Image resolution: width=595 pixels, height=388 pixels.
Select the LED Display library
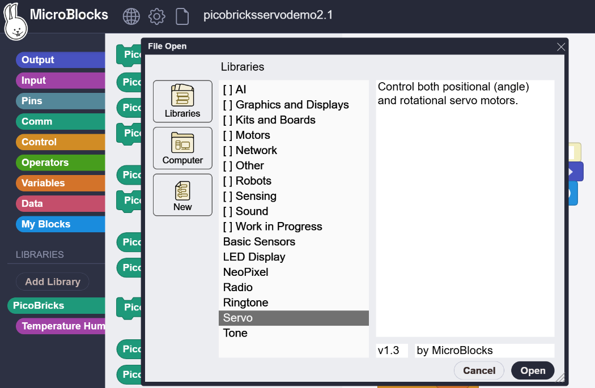294,257
